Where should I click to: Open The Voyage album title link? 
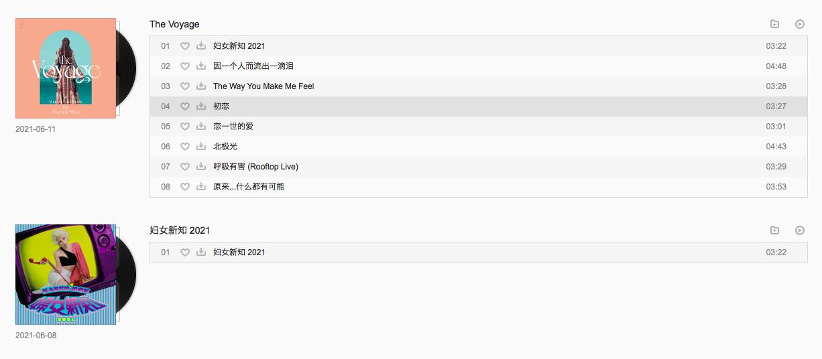pyautogui.click(x=174, y=24)
